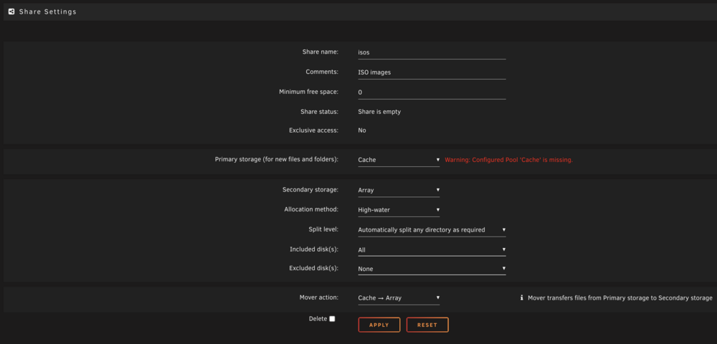Open the Mover action dropdown
The height and width of the screenshot is (344, 717).
[x=399, y=298]
